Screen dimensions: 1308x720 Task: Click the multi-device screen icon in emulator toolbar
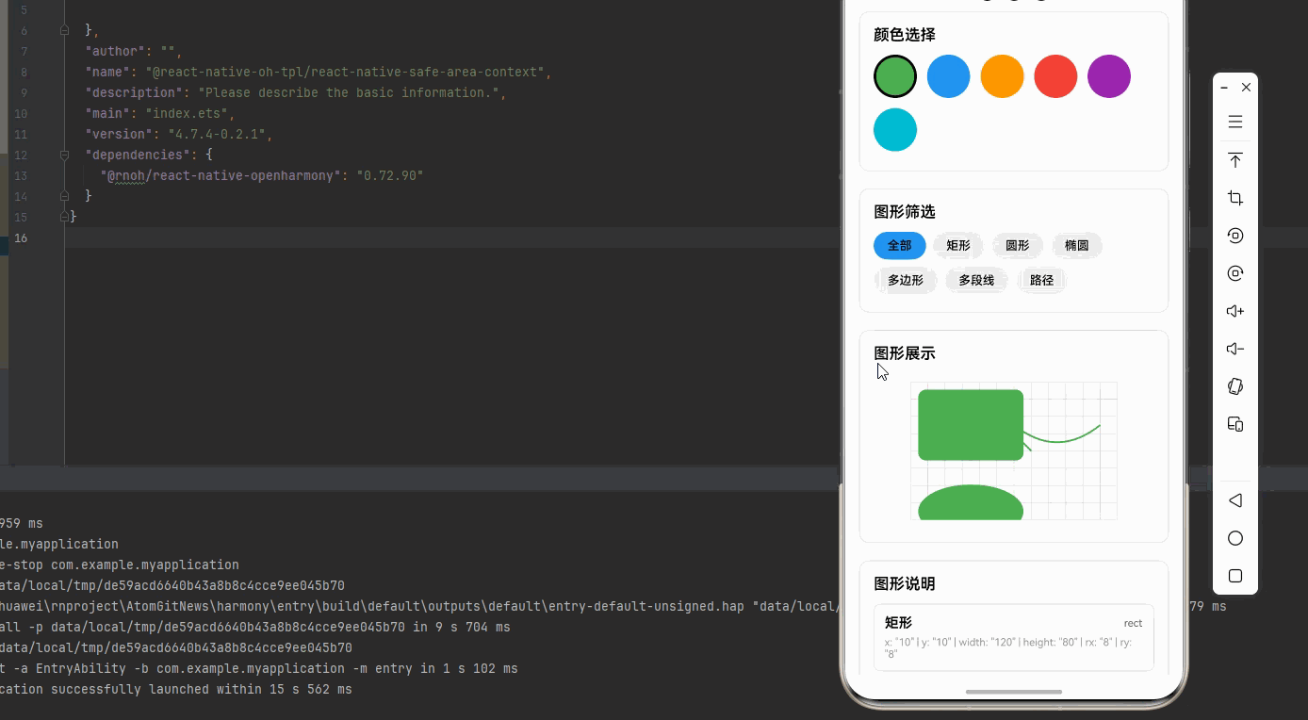pos(1235,424)
